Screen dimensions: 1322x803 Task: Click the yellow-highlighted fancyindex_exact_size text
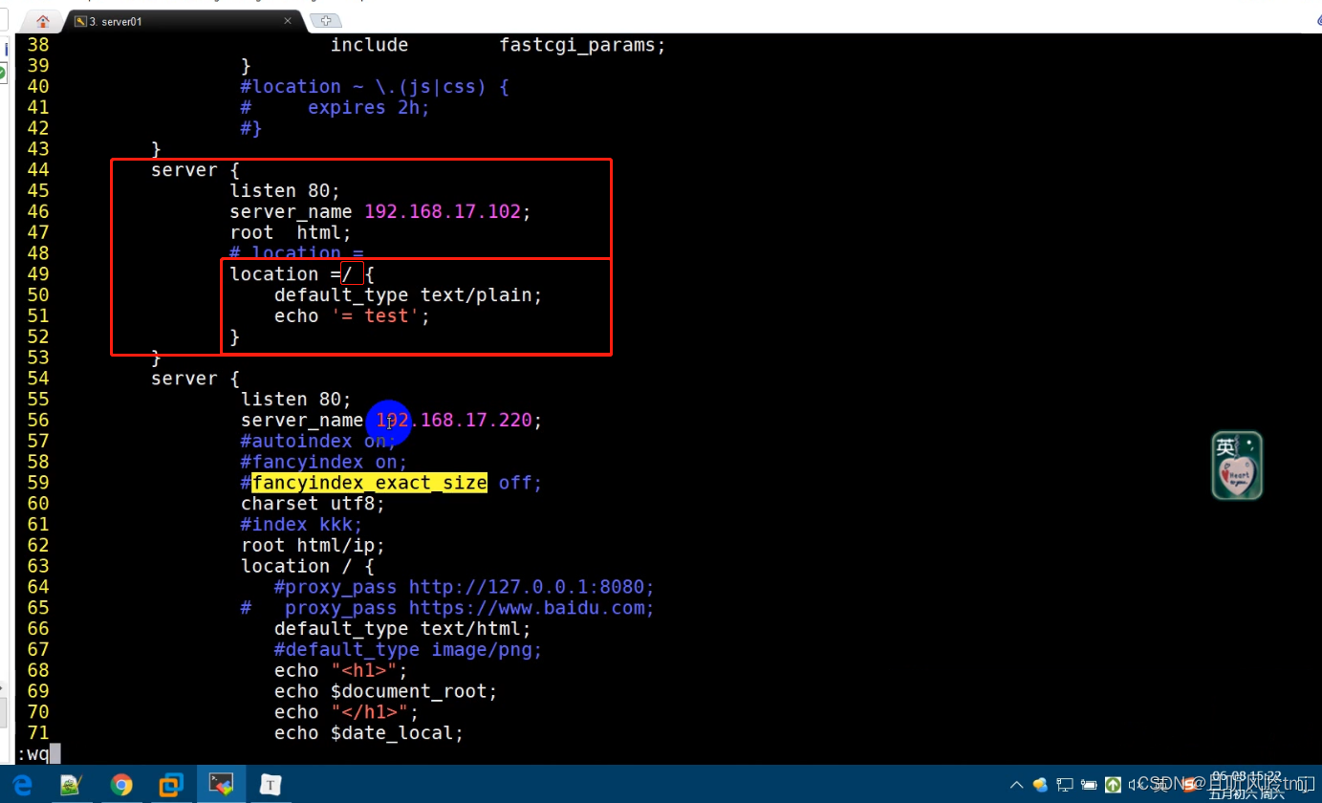(369, 483)
